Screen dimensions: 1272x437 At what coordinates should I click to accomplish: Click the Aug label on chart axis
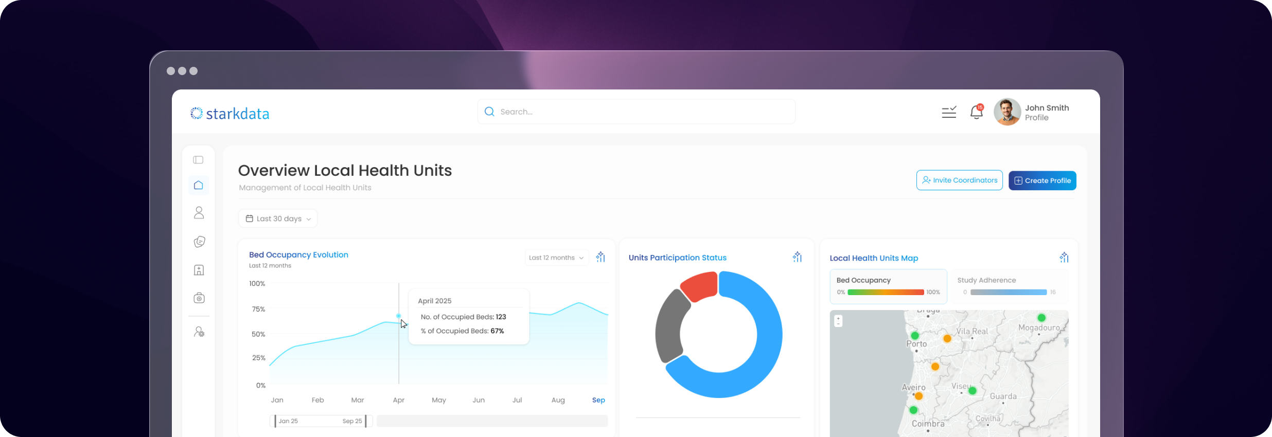(558, 400)
